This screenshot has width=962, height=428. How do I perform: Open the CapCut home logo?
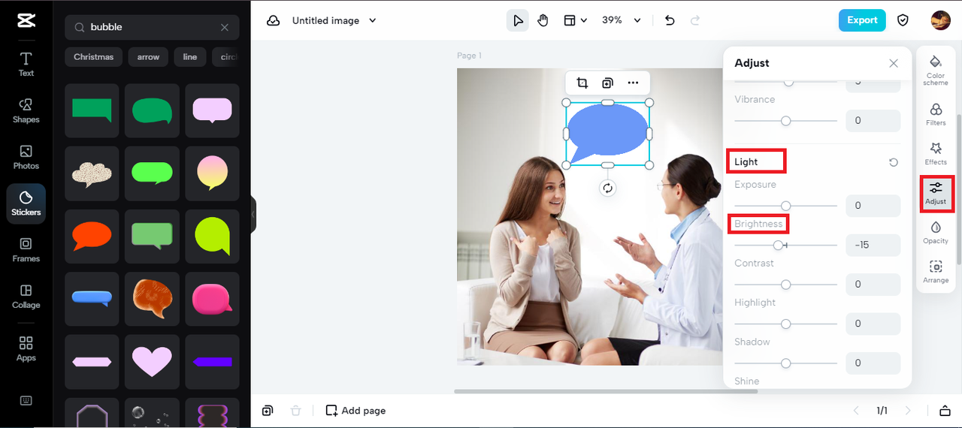pos(26,20)
